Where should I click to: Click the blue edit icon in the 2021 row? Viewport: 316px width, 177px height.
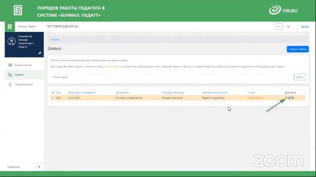pyautogui.click(x=289, y=98)
